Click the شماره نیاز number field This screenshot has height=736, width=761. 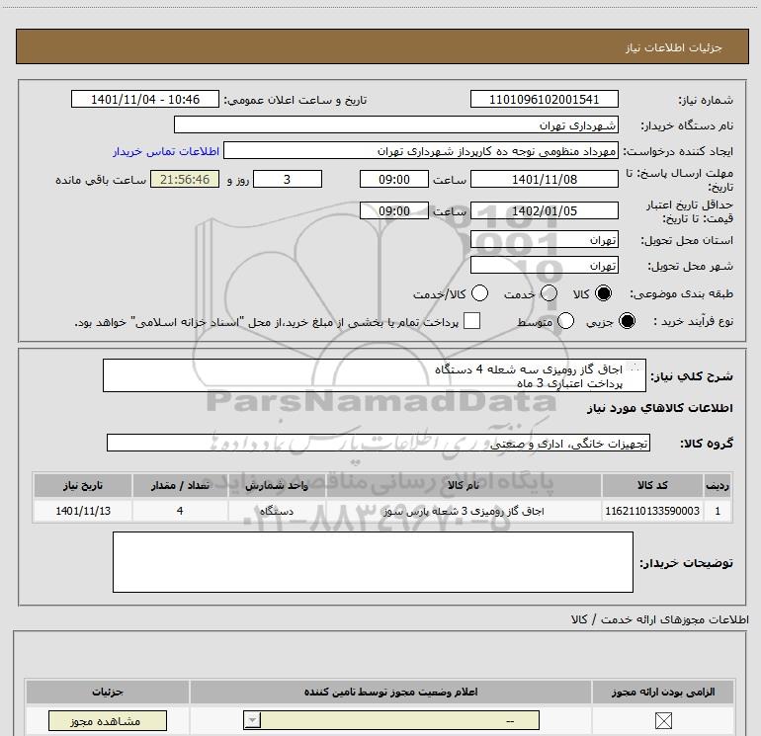point(544,99)
